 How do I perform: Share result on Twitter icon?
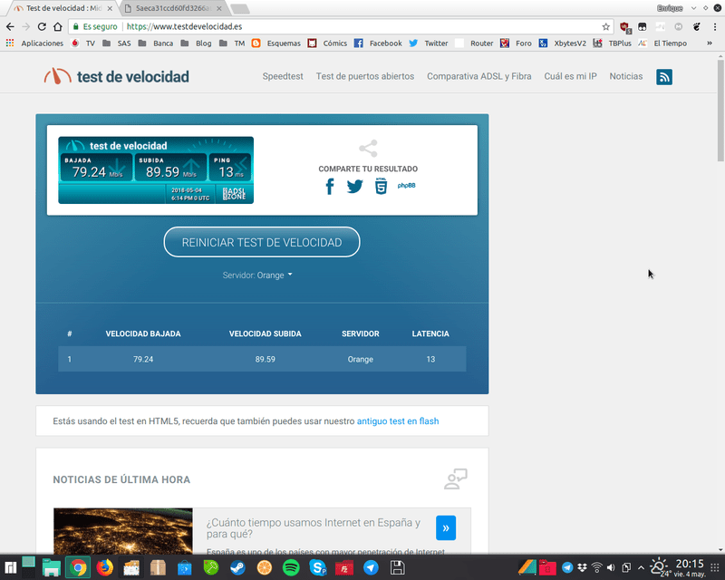(355, 187)
